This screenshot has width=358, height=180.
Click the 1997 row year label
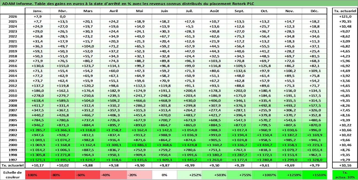[13, 160]
